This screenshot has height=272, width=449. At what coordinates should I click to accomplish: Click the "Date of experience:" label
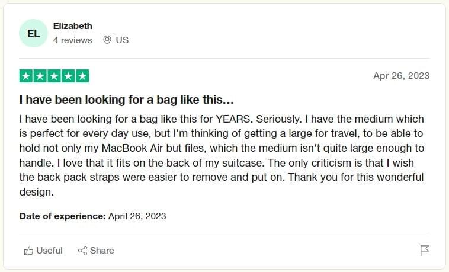62,216
